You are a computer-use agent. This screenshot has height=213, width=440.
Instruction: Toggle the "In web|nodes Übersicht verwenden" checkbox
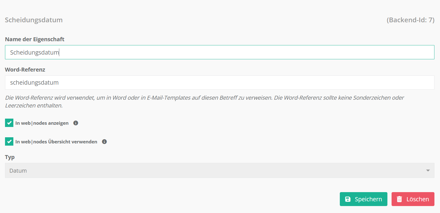[9, 142]
